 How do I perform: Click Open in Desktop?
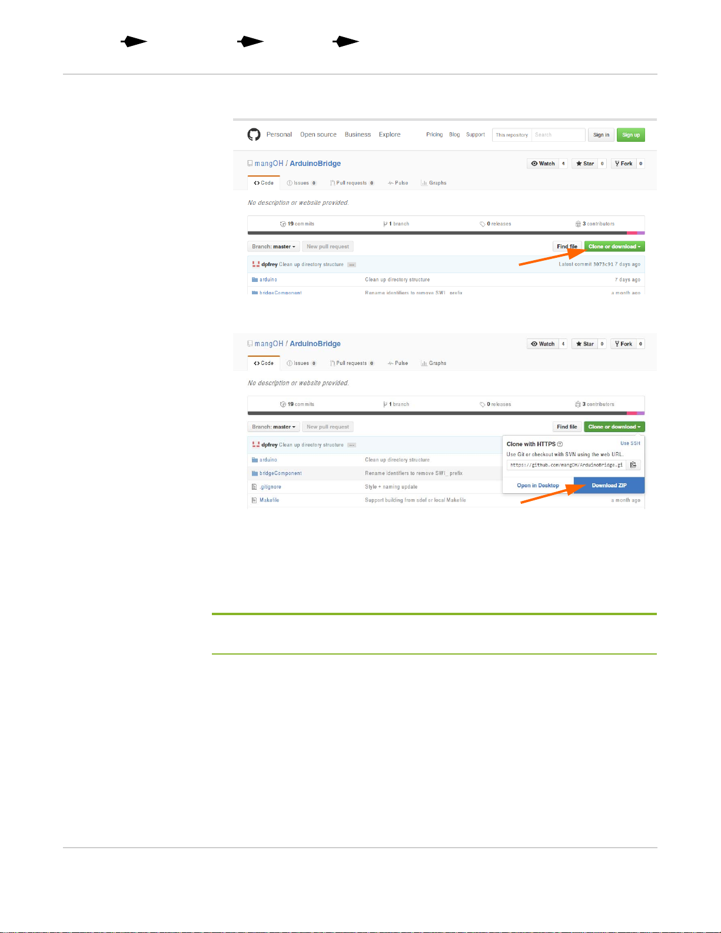point(538,486)
